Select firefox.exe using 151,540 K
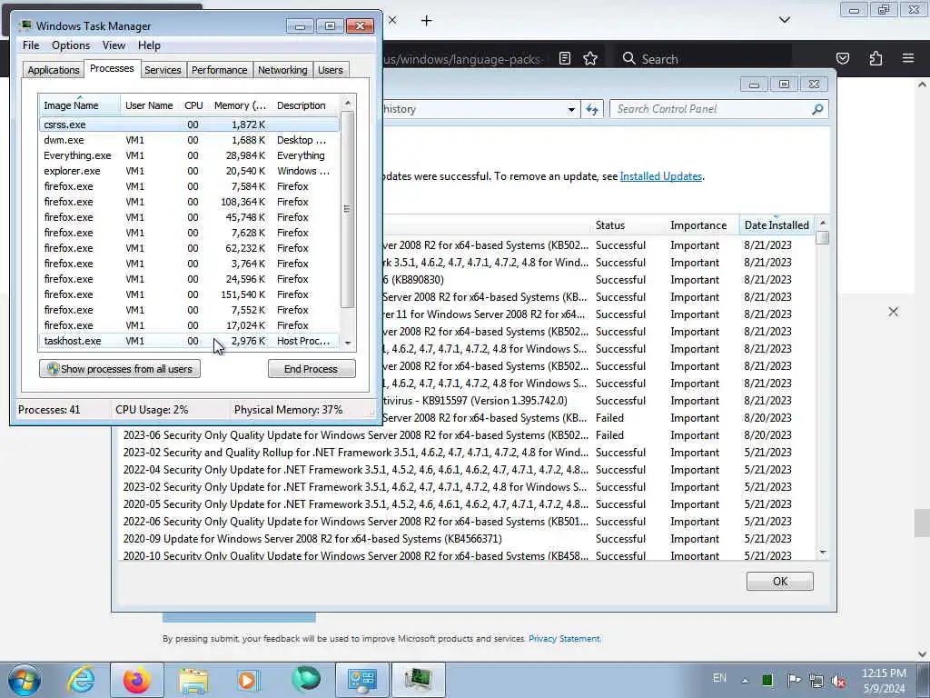This screenshot has height=698, width=930. coord(189,294)
